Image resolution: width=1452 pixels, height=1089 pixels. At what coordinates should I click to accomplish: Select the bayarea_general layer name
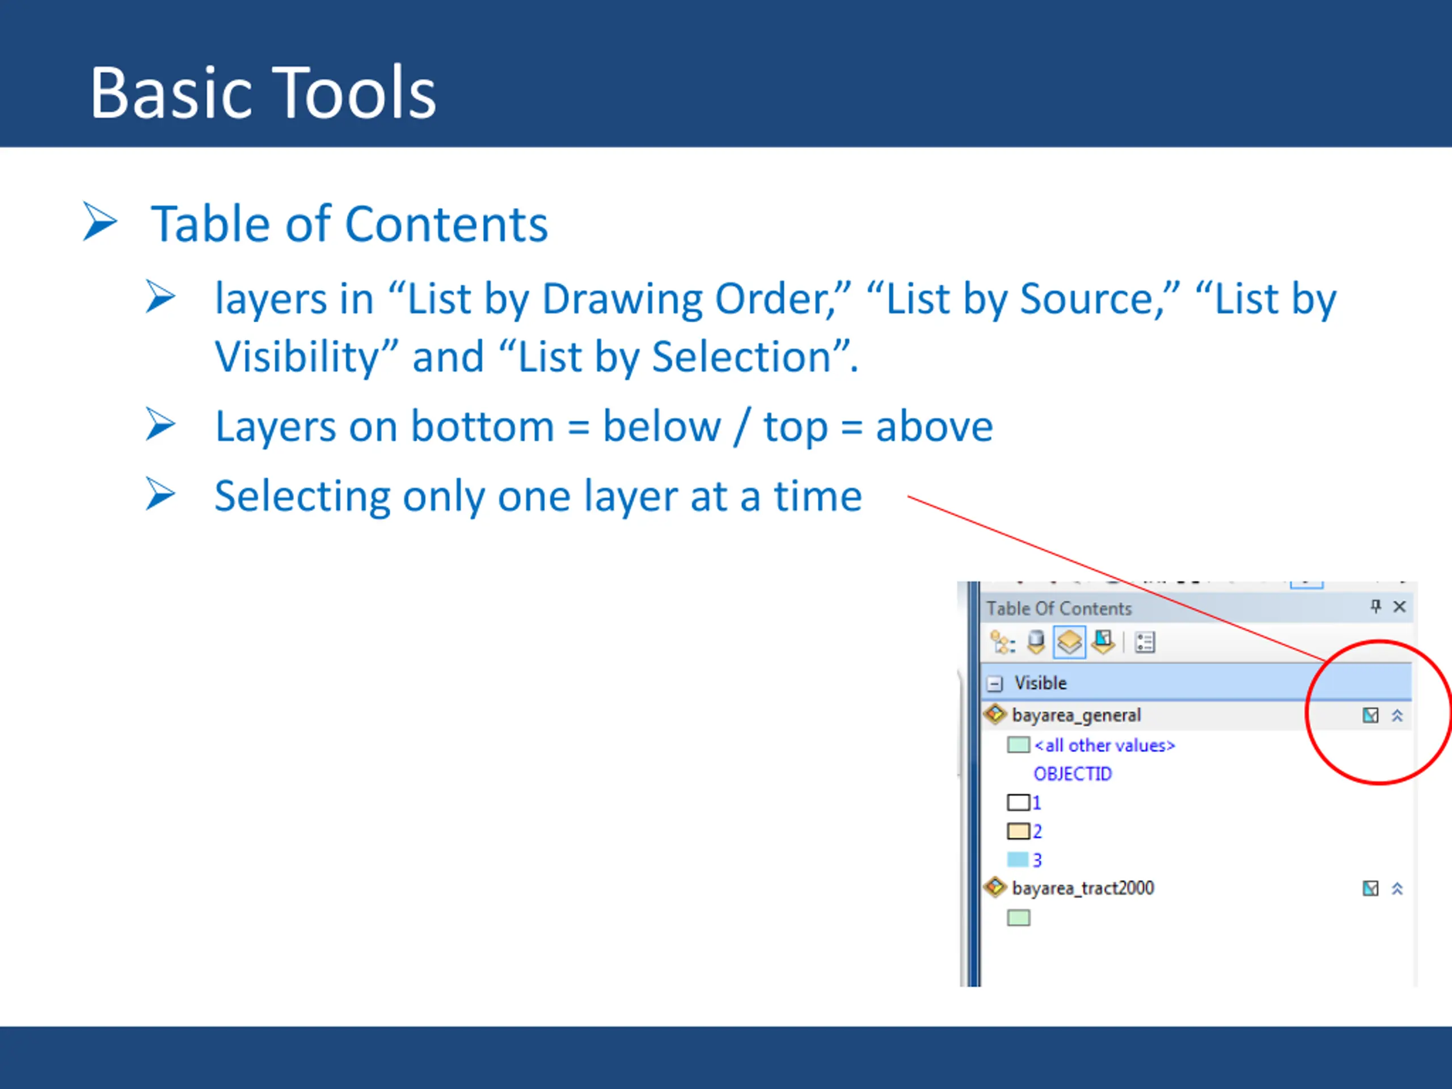(1077, 715)
